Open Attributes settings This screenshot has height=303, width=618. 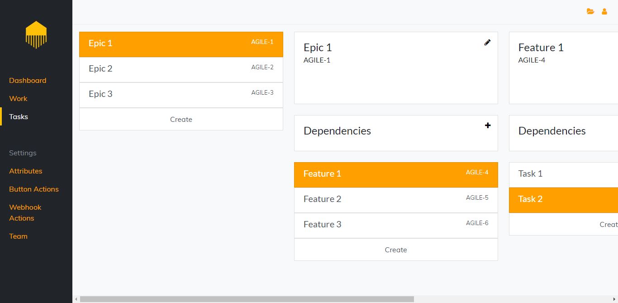point(26,171)
